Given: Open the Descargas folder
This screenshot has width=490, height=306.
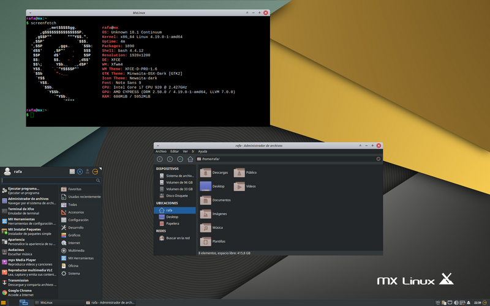Looking at the screenshot, I should (214, 173).
